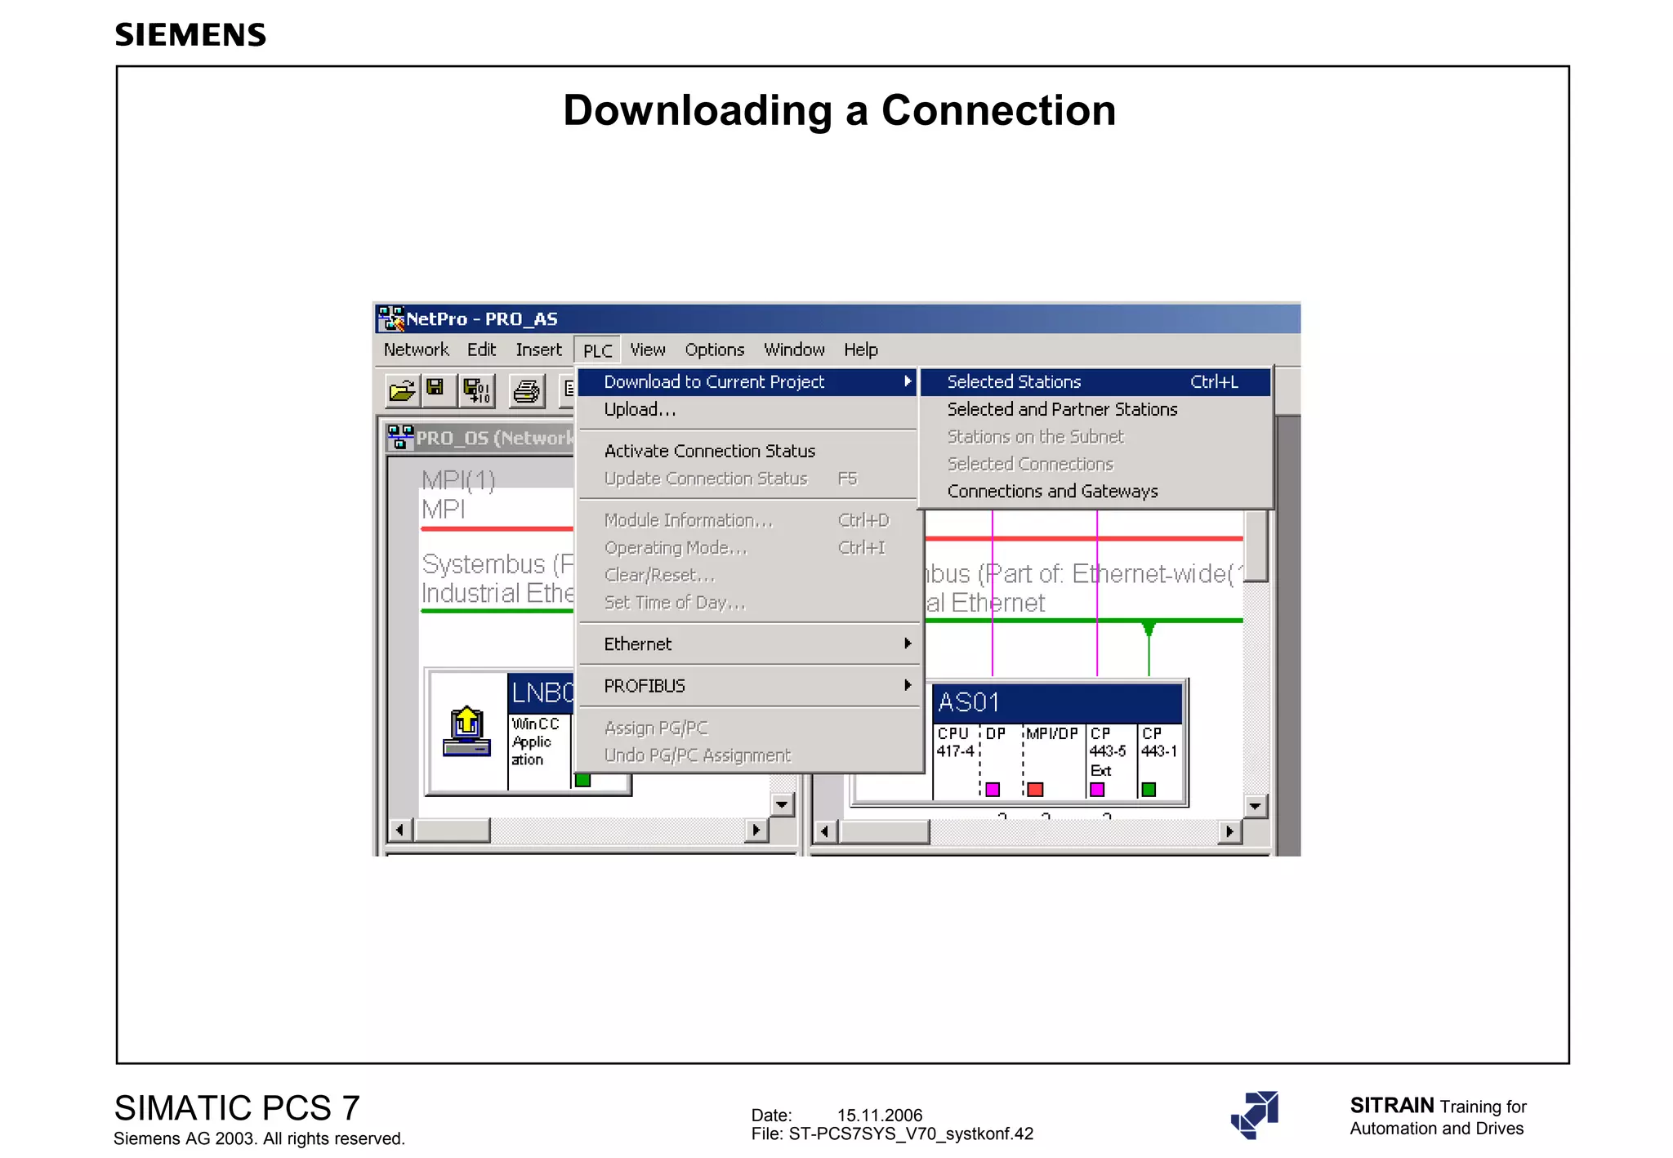Click the right pane horizontal scroll thumb
The width and height of the screenshot is (1673, 1158).
point(885,832)
